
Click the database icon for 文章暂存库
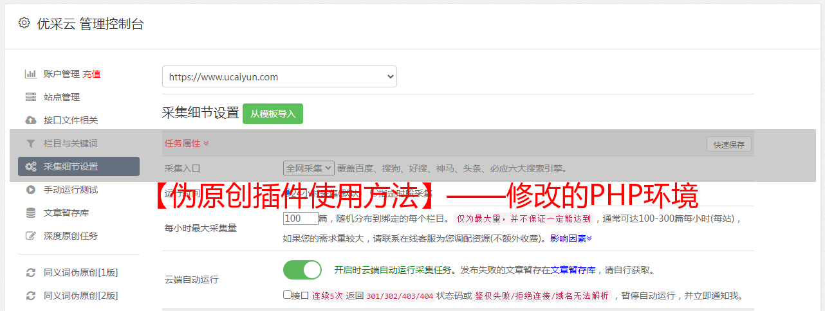click(30, 213)
